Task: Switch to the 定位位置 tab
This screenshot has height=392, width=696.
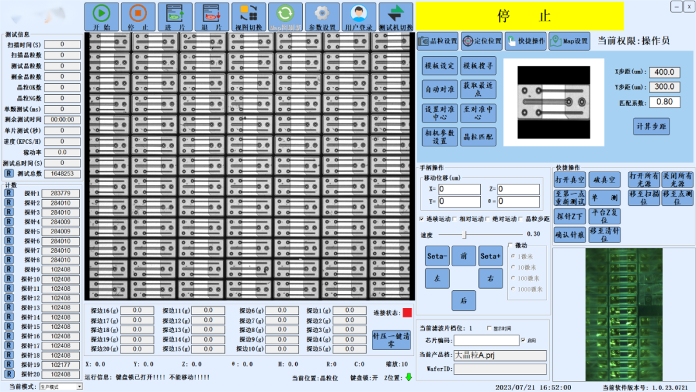Action: click(481, 41)
